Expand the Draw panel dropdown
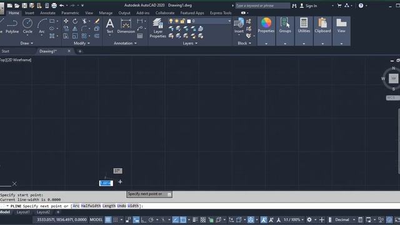Viewport: 400px width, 225px height. pos(27,43)
